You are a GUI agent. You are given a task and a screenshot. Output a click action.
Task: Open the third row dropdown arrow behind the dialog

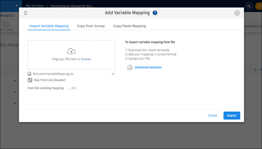(15, 103)
